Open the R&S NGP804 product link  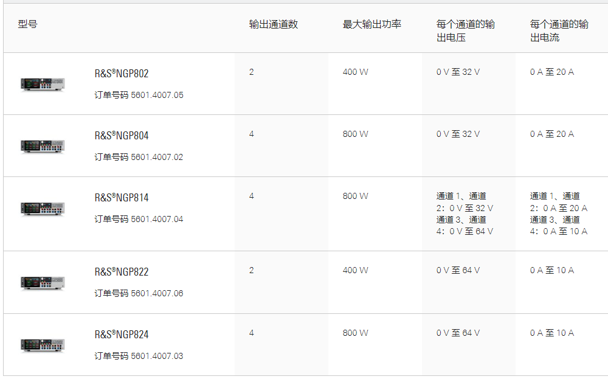tap(122, 136)
